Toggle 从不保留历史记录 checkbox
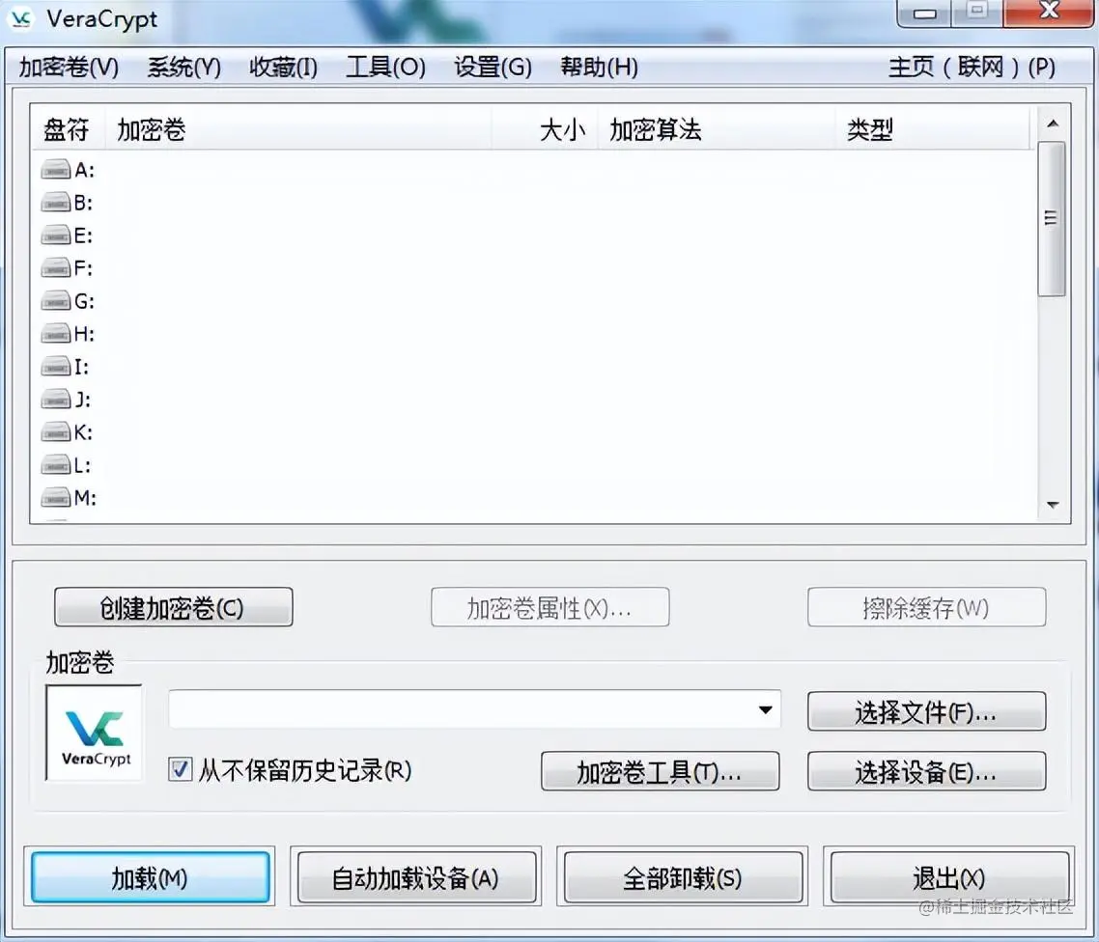 point(181,769)
